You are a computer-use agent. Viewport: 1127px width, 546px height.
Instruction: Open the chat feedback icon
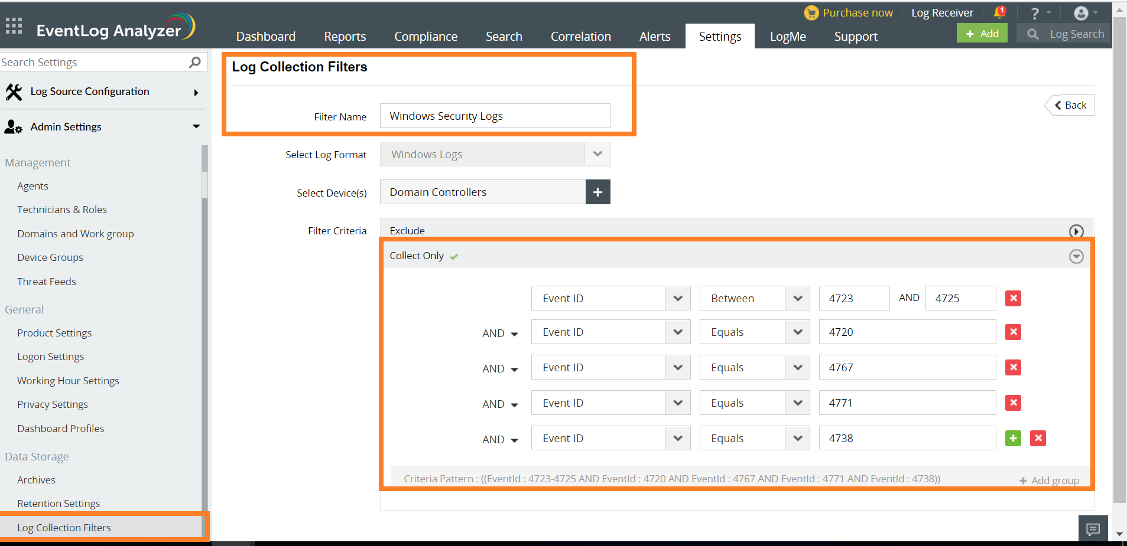pyautogui.click(x=1093, y=529)
